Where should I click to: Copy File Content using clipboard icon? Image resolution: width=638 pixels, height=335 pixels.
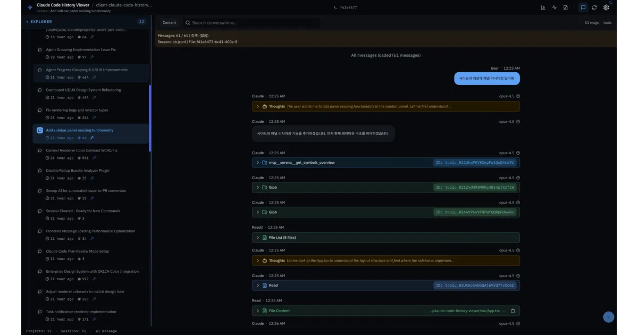[x=513, y=311]
